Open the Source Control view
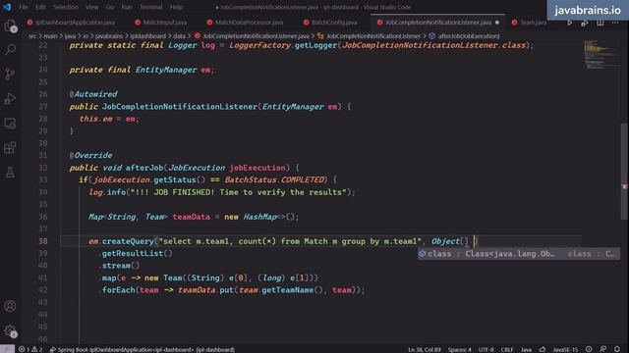629x353 pixels. tap(10, 75)
